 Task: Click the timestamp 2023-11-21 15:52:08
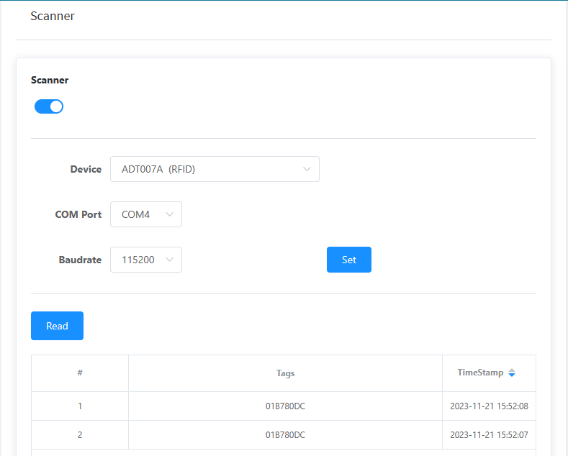pyautogui.click(x=489, y=406)
